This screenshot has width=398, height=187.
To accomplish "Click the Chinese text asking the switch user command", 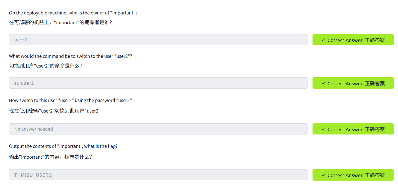I will [46, 66].
